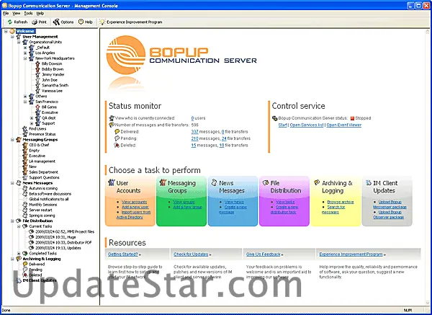Click the User Accounts card icon
432x315 pixels.
112,182
